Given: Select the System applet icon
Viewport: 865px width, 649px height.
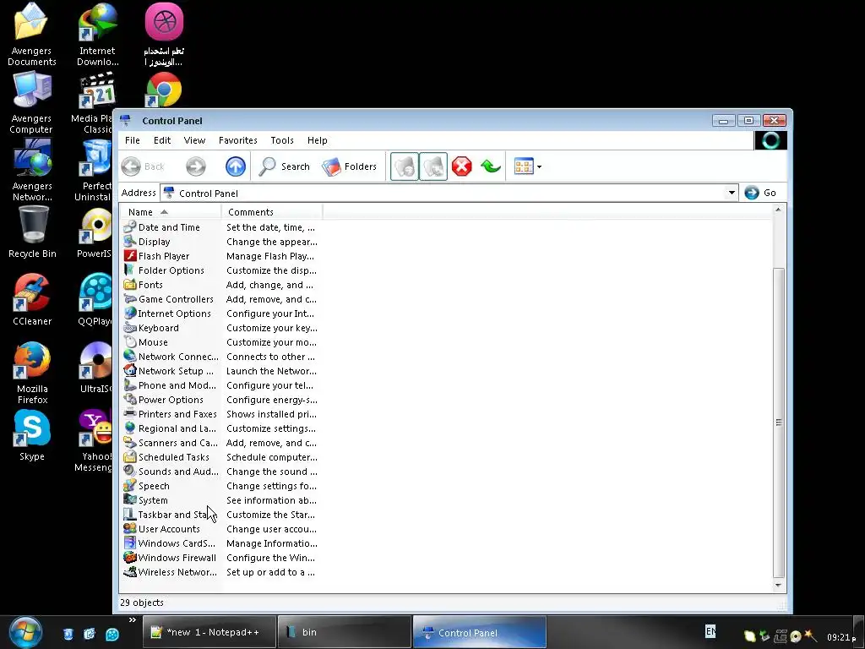Looking at the screenshot, I should [129, 499].
